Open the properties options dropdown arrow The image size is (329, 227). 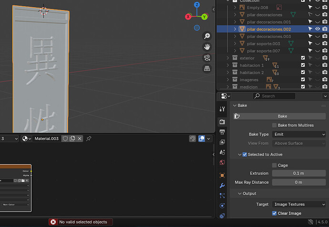(x=325, y=96)
